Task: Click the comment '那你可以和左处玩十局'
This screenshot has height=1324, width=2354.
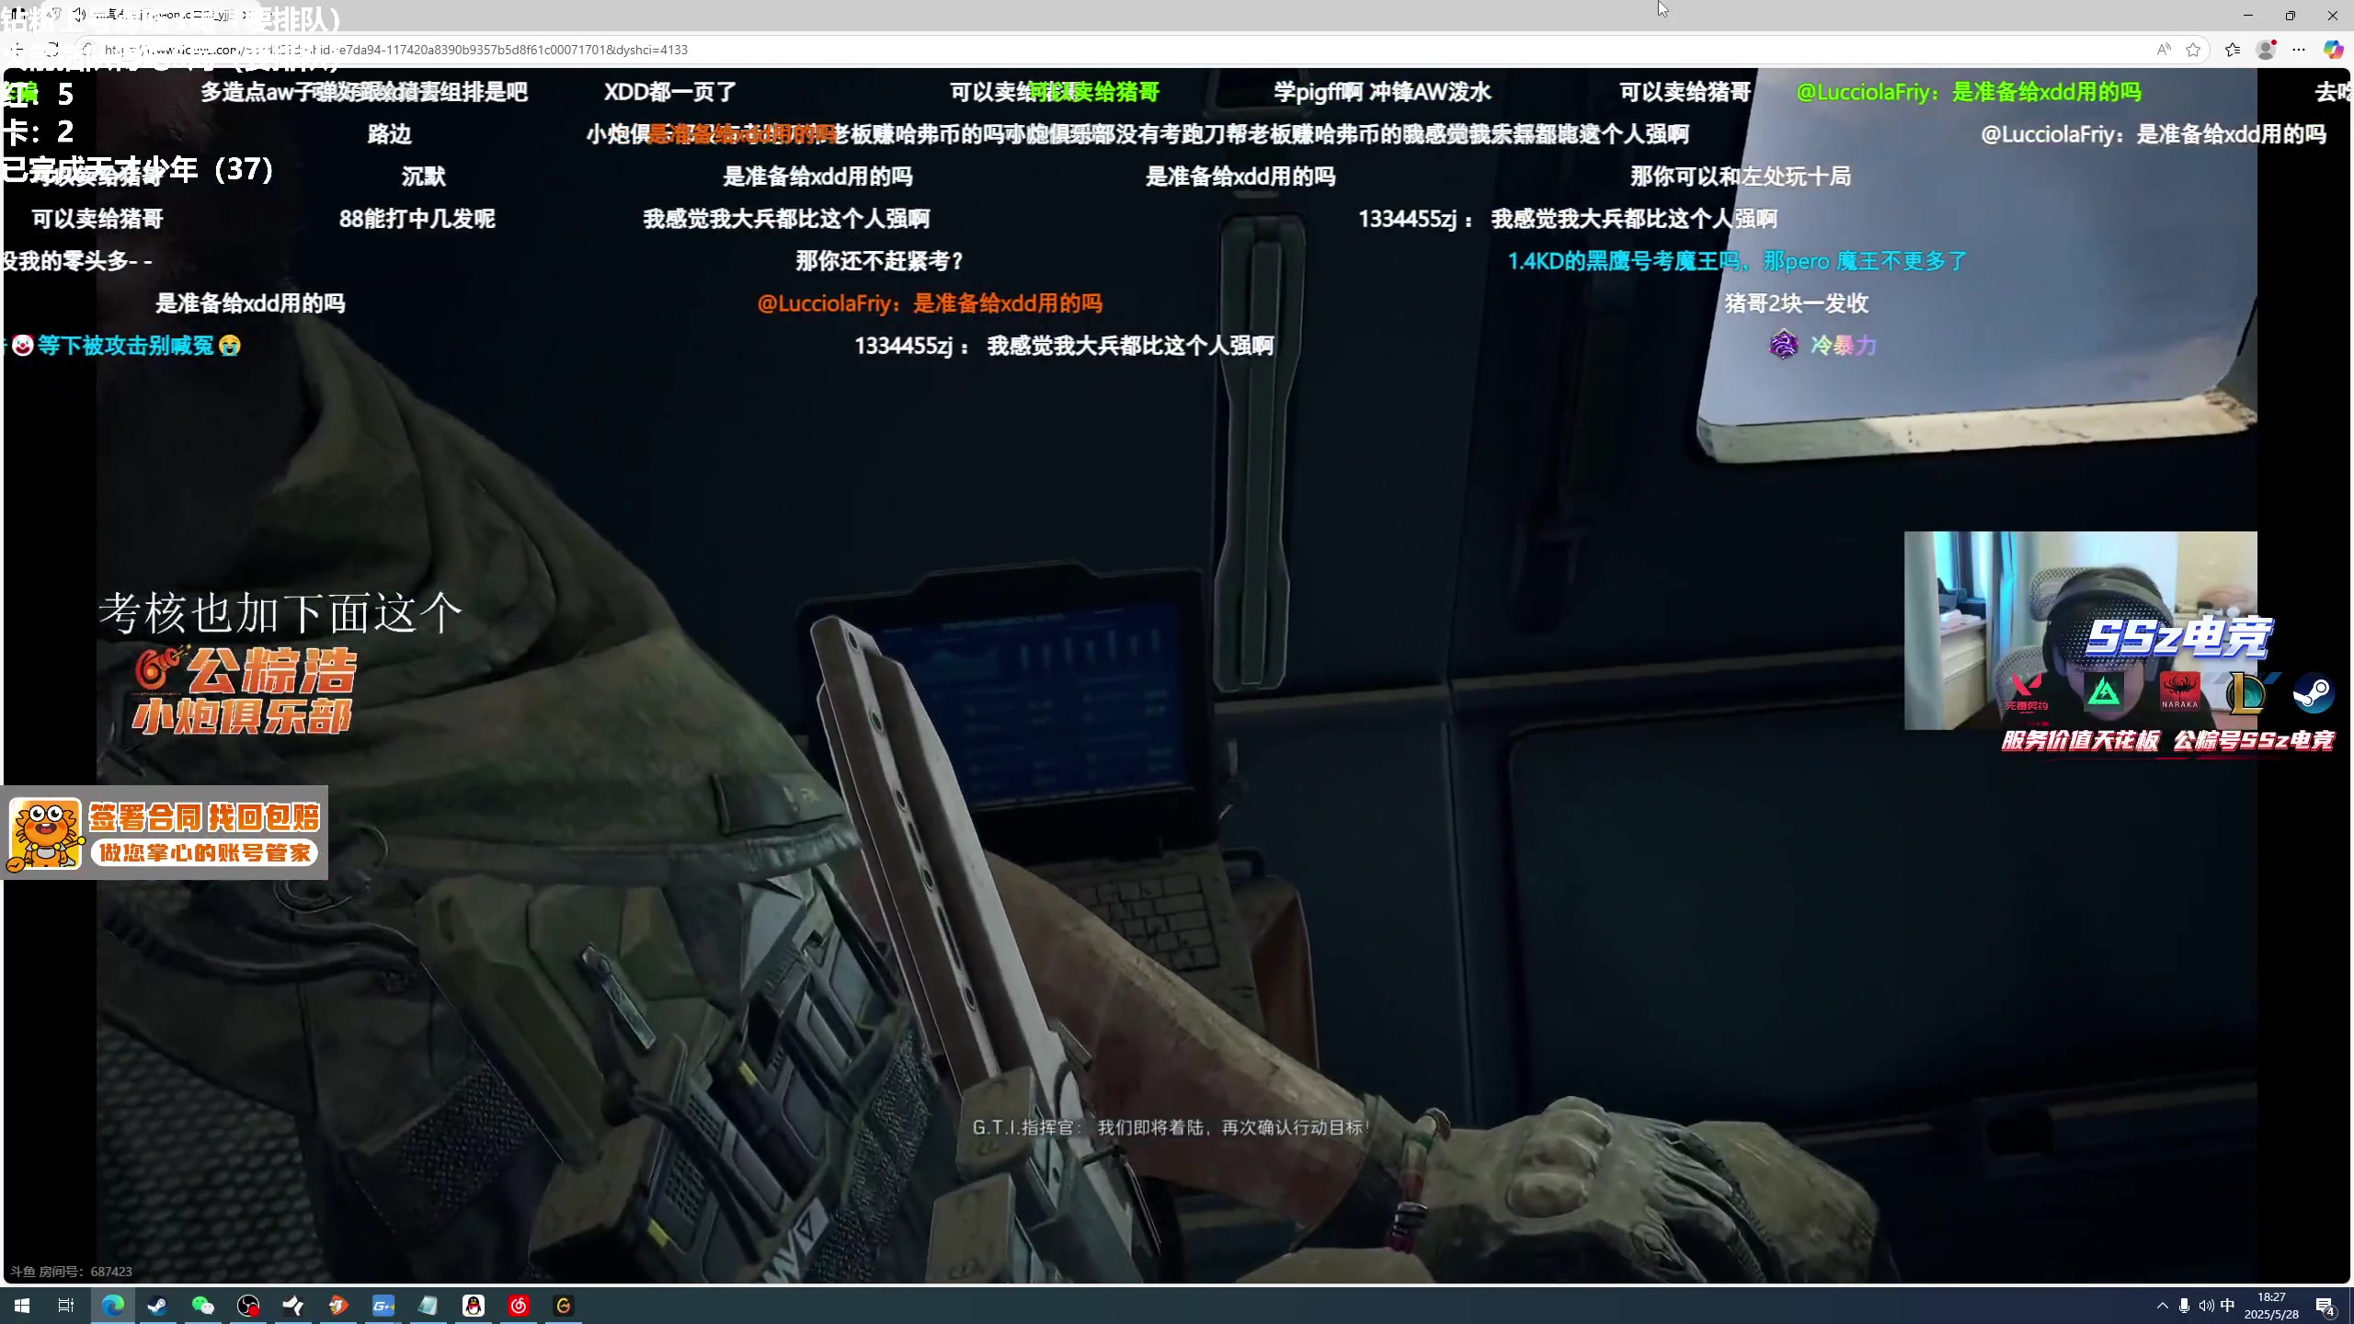Action: pos(1740,177)
